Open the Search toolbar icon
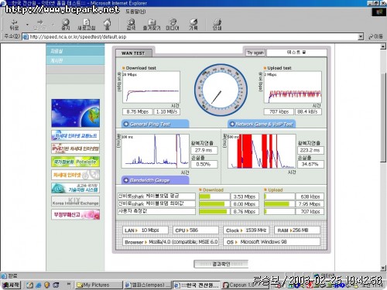Image resolution: width=387 pixels, height=290 pixels. pos(131,24)
